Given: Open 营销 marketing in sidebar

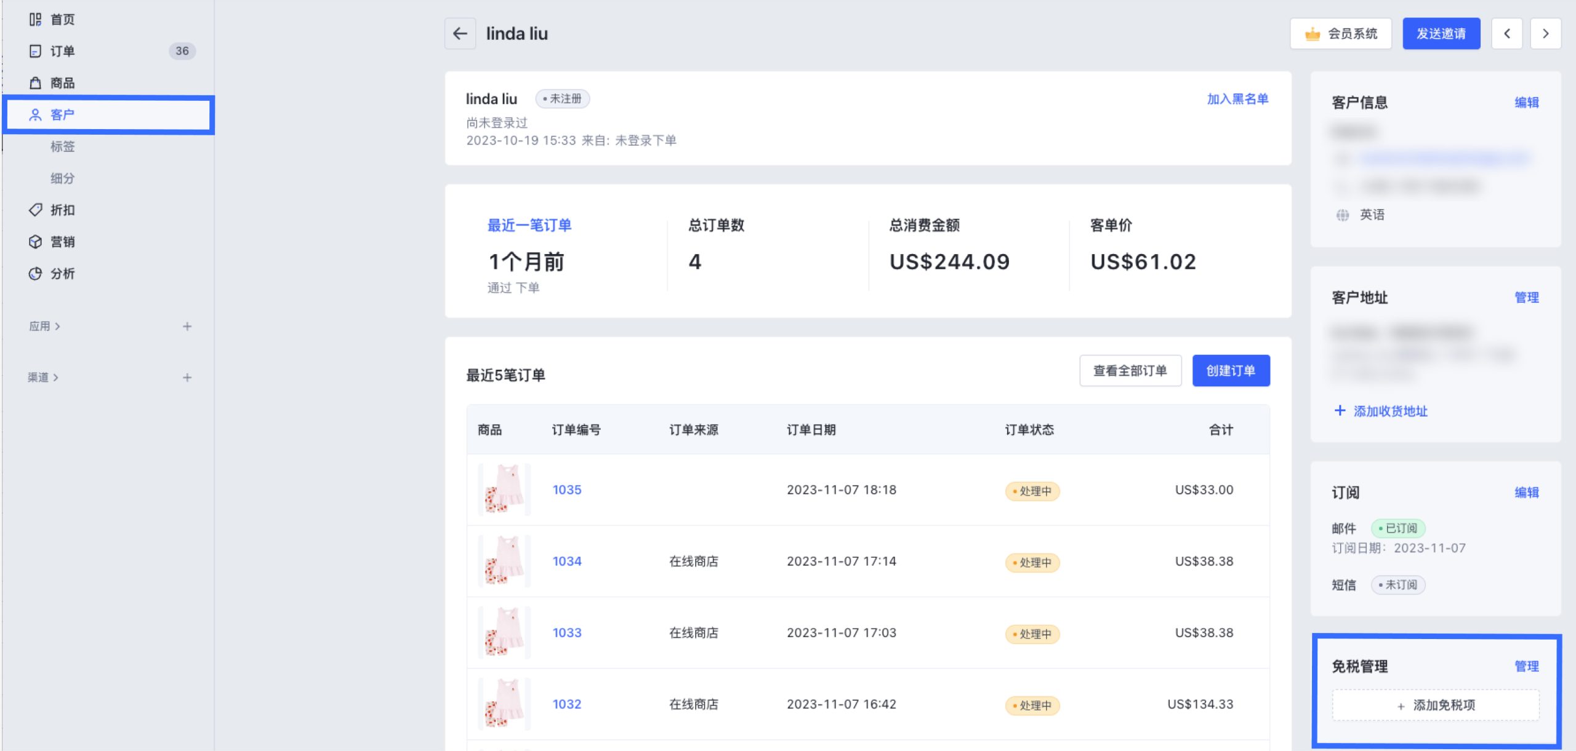Looking at the screenshot, I should [x=62, y=242].
